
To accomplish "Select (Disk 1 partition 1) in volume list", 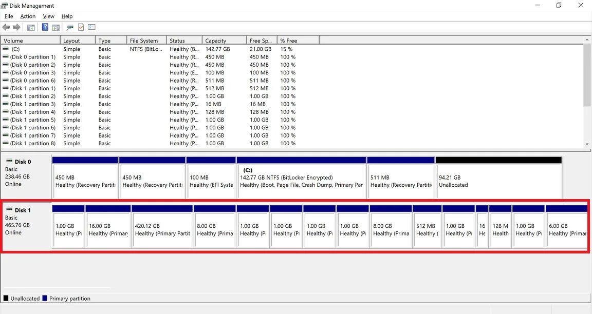I will [32, 88].
